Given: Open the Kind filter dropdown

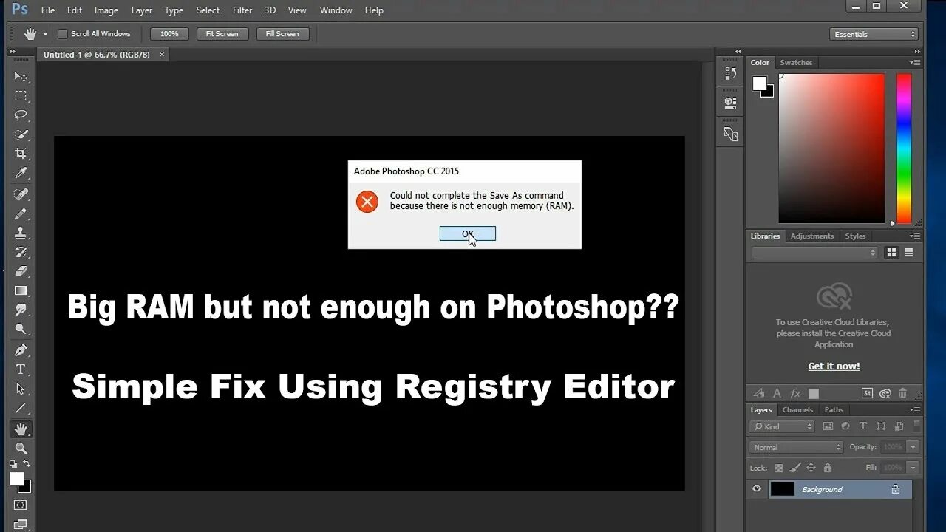Looking at the screenshot, I should [x=782, y=426].
